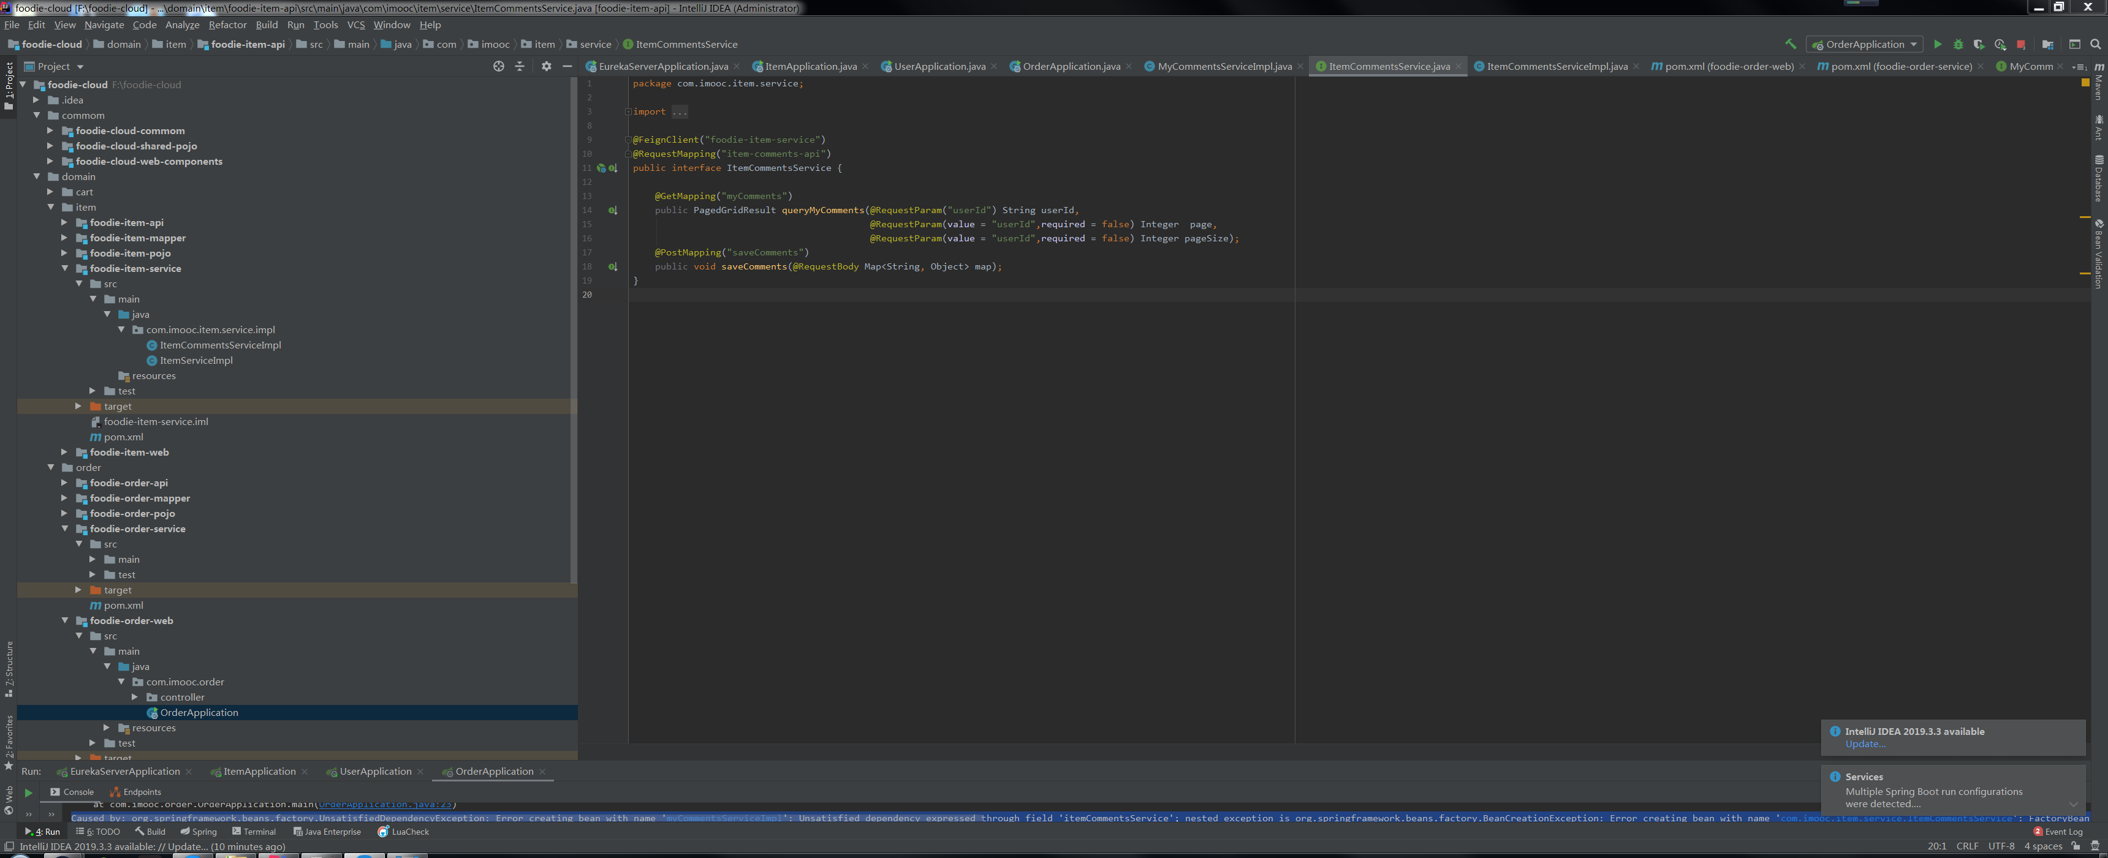Image resolution: width=2108 pixels, height=858 pixels.
Task: Expand the .idea folder
Action: 36,100
